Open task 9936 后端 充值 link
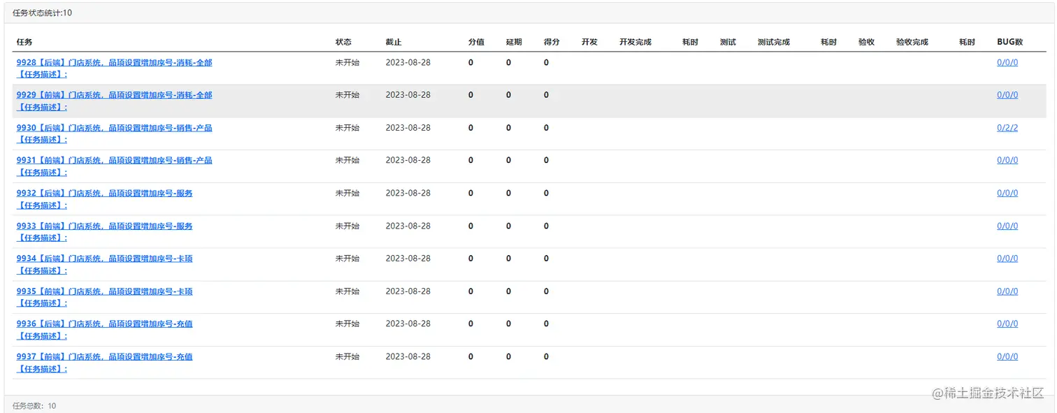Screen dimensions: 1057x413 (x=104, y=324)
